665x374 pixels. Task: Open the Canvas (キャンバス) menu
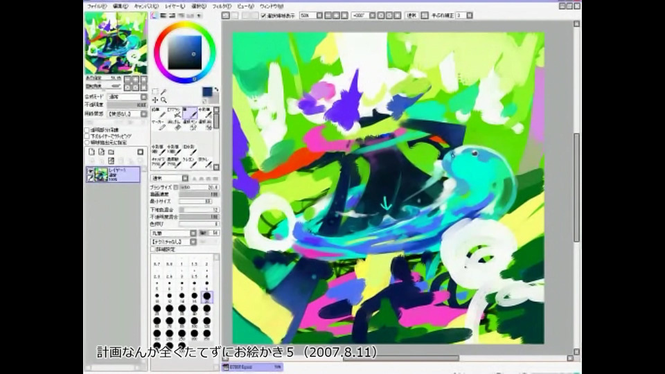pos(146,6)
